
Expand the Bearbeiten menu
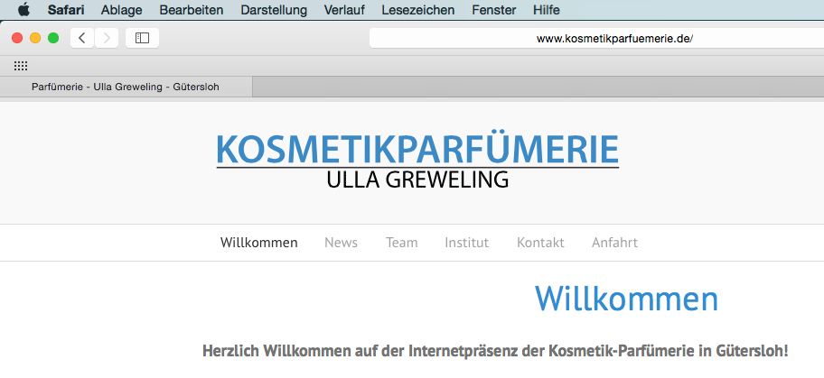click(x=192, y=10)
